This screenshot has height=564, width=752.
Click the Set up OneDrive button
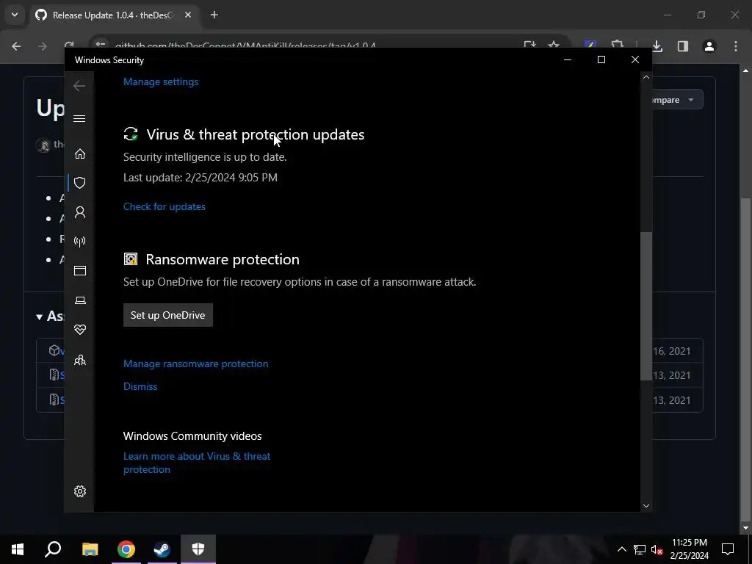pyautogui.click(x=168, y=315)
